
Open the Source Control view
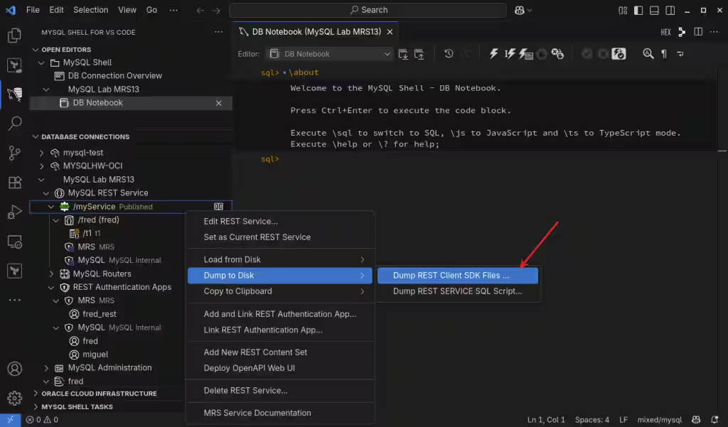[14, 153]
